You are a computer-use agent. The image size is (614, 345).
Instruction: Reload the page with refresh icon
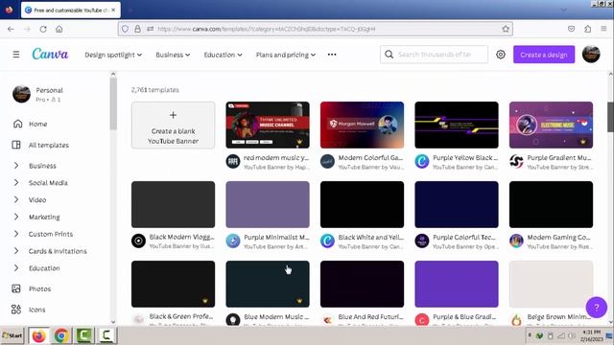coord(43,29)
